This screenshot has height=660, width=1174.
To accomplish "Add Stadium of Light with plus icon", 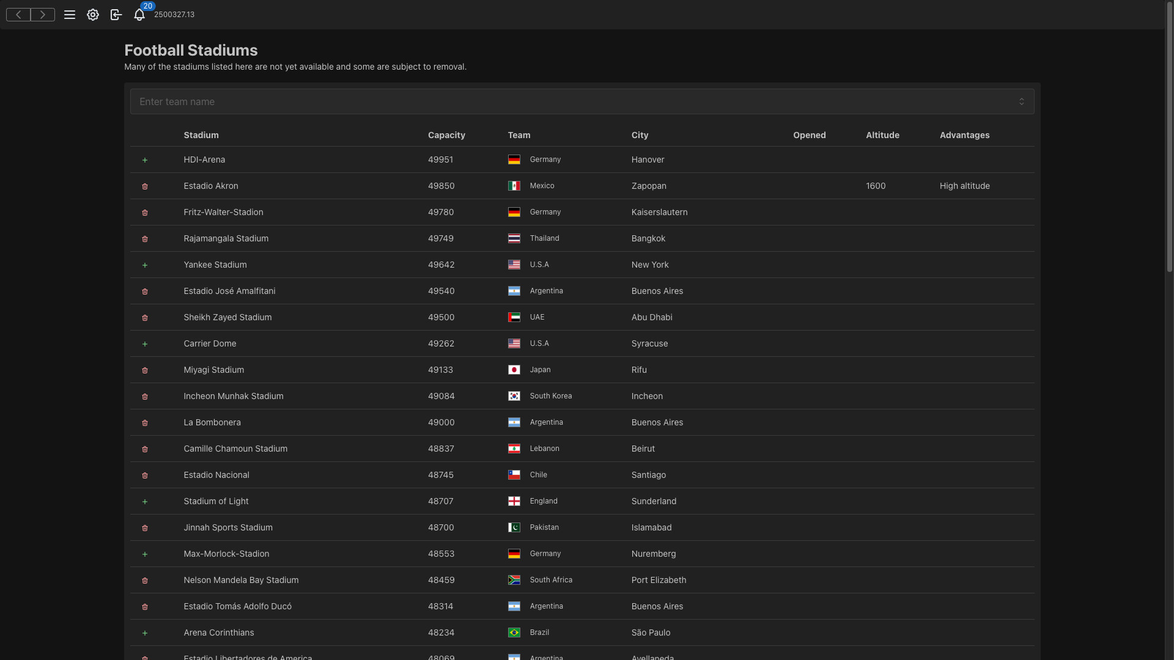I will pyautogui.click(x=145, y=502).
